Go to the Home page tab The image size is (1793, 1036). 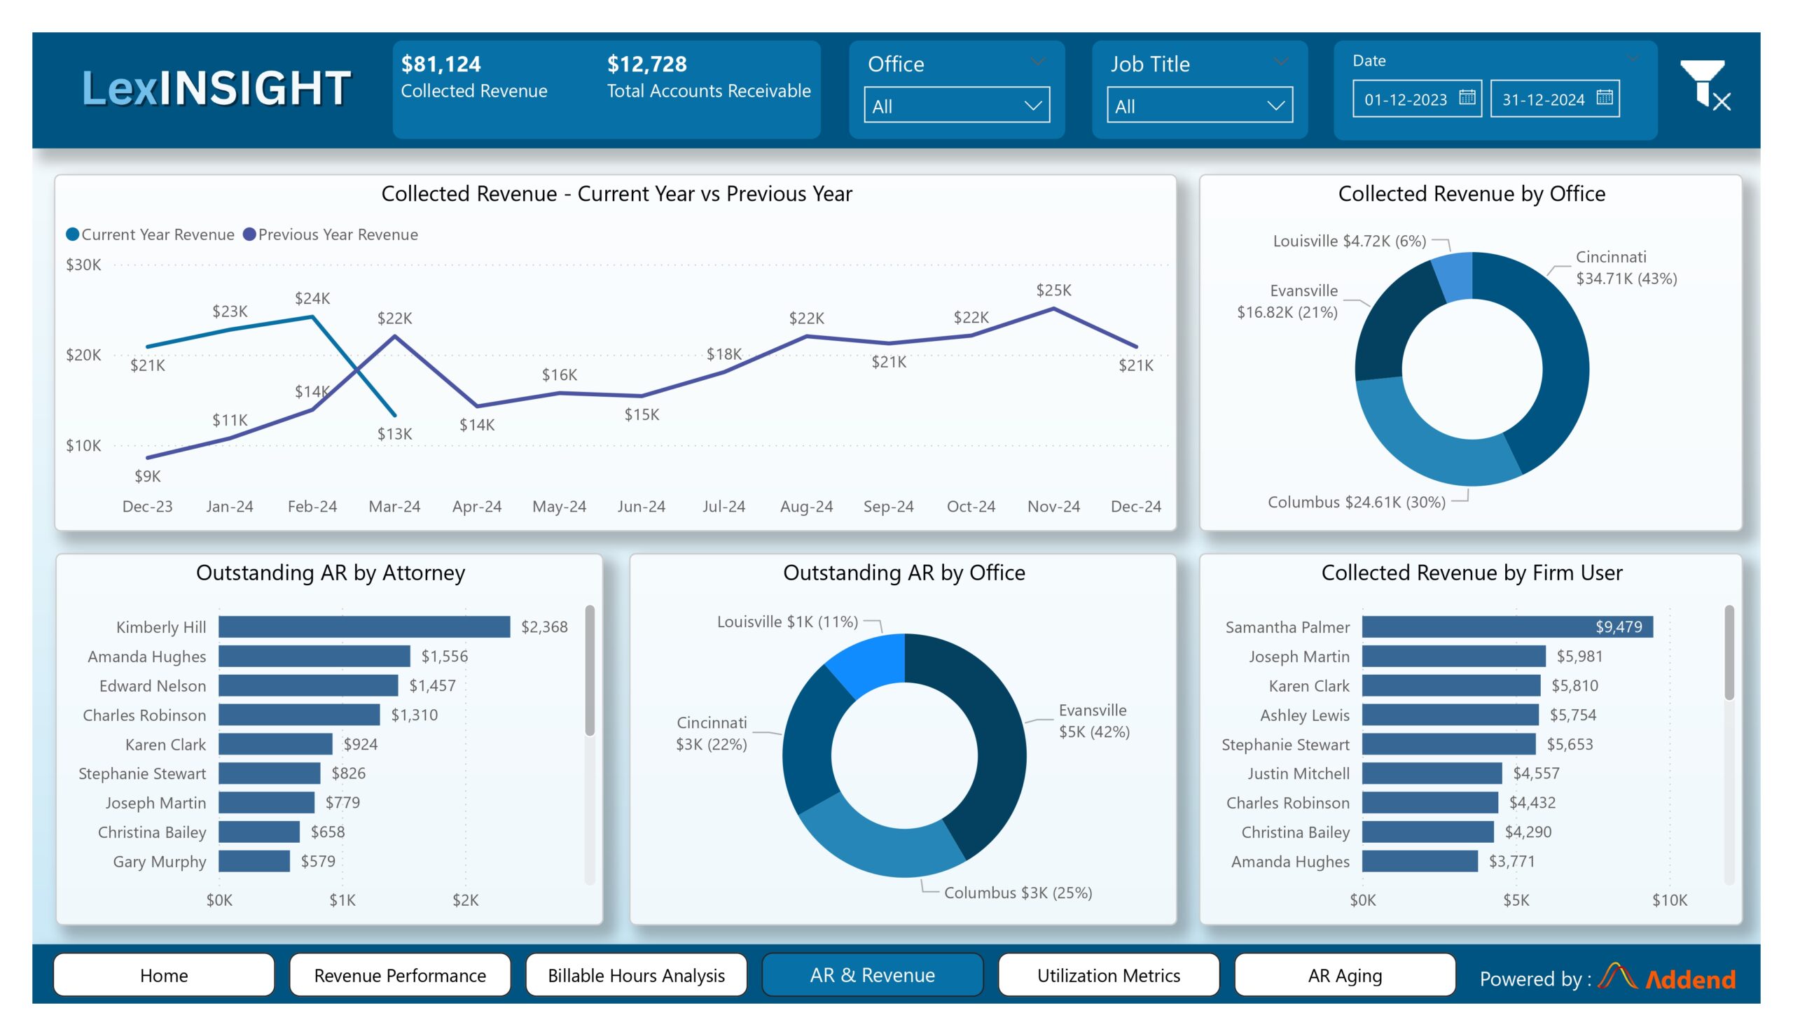point(164,975)
